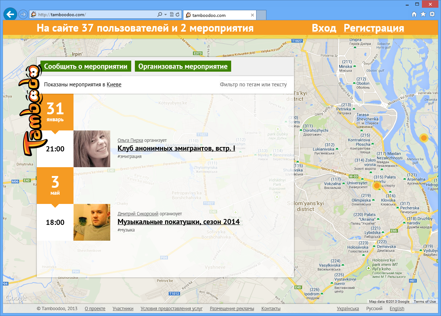Refresh the page with the reload icon
Screen dimensions: 441x316
tap(178, 15)
